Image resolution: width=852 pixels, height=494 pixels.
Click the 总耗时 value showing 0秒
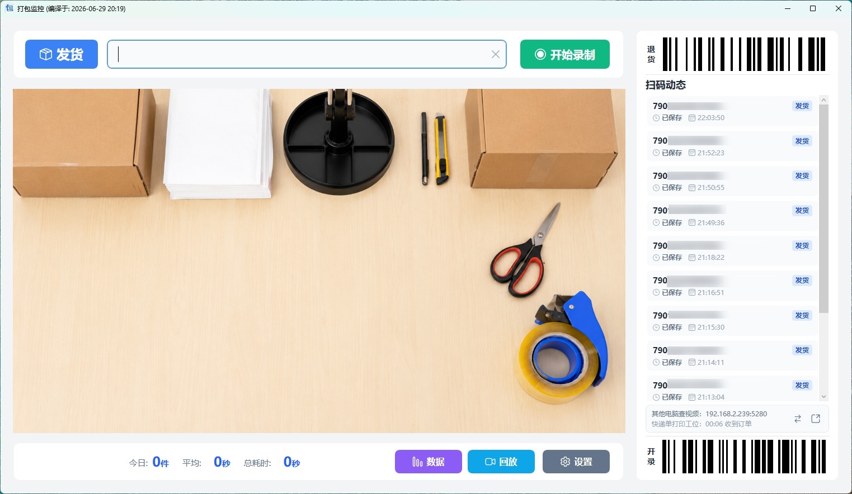(x=292, y=462)
